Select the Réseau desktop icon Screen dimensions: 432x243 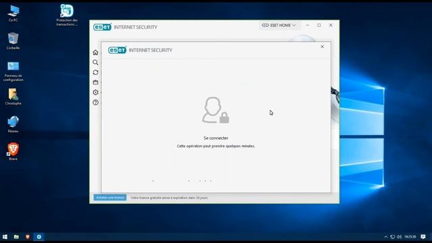[x=13, y=124]
